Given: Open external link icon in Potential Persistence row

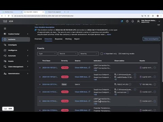Looking at the screenshot, I should [x=89, y=110].
